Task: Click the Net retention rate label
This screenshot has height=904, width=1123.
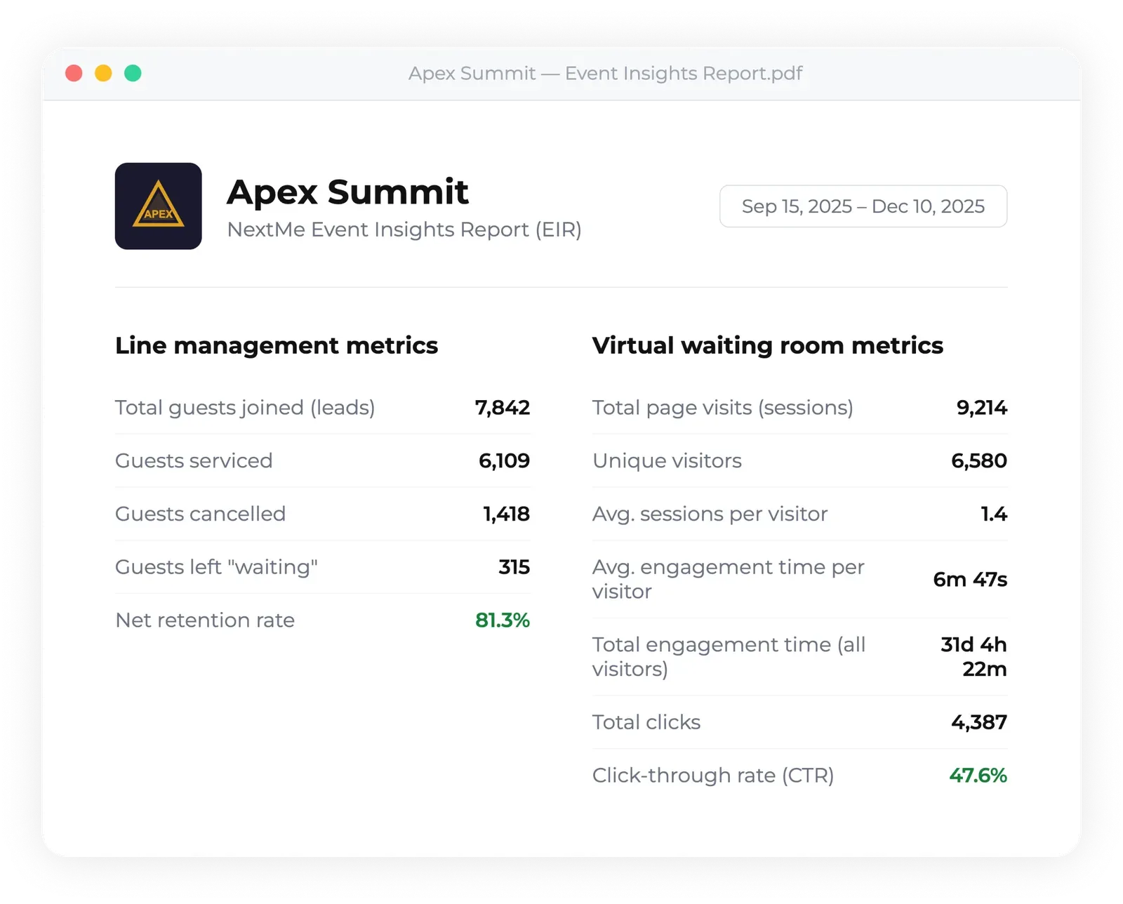Action: coord(205,620)
